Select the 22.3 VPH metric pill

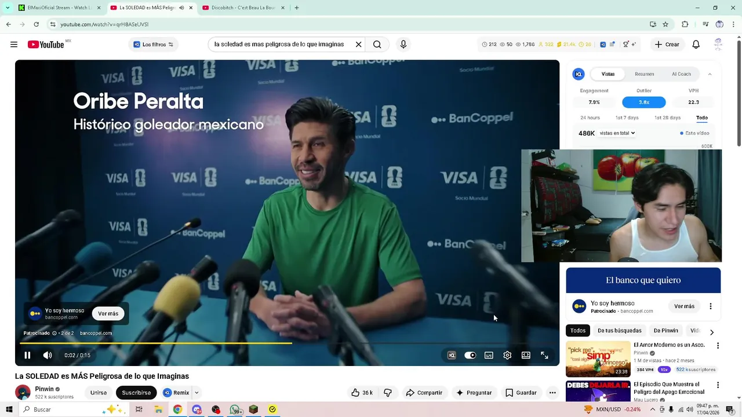tap(693, 102)
